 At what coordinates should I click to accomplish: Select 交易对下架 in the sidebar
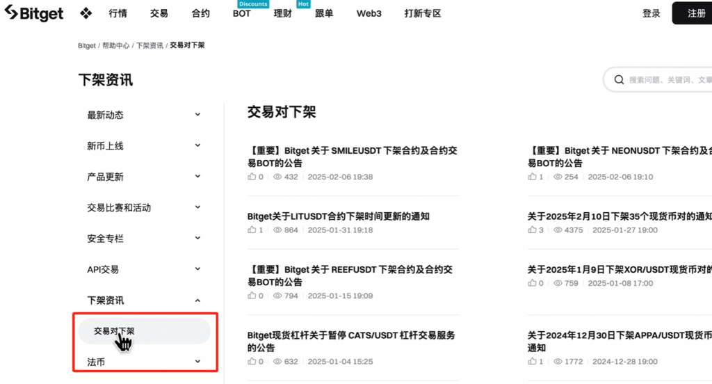(145, 331)
